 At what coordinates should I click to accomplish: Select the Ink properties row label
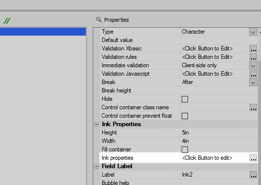(117, 158)
